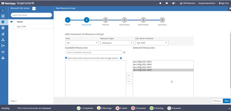This screenshot has width=231, height=111.
Task: Click the Next button
Action: click(x=226, y=101)
